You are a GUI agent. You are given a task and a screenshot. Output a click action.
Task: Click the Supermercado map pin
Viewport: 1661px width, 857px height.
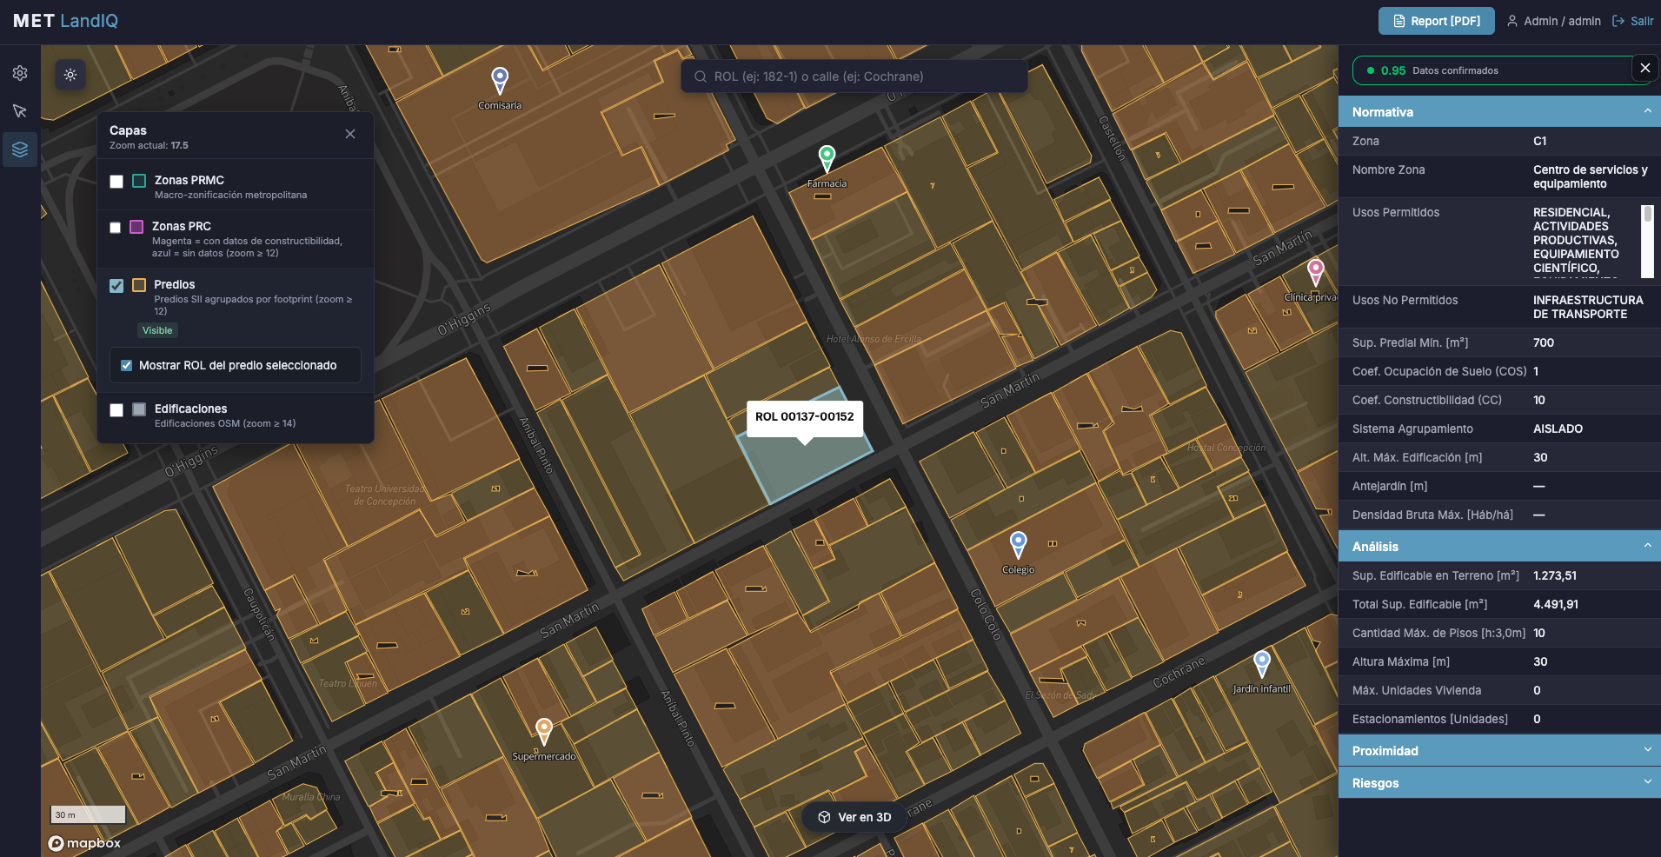(x=544, y=731)
